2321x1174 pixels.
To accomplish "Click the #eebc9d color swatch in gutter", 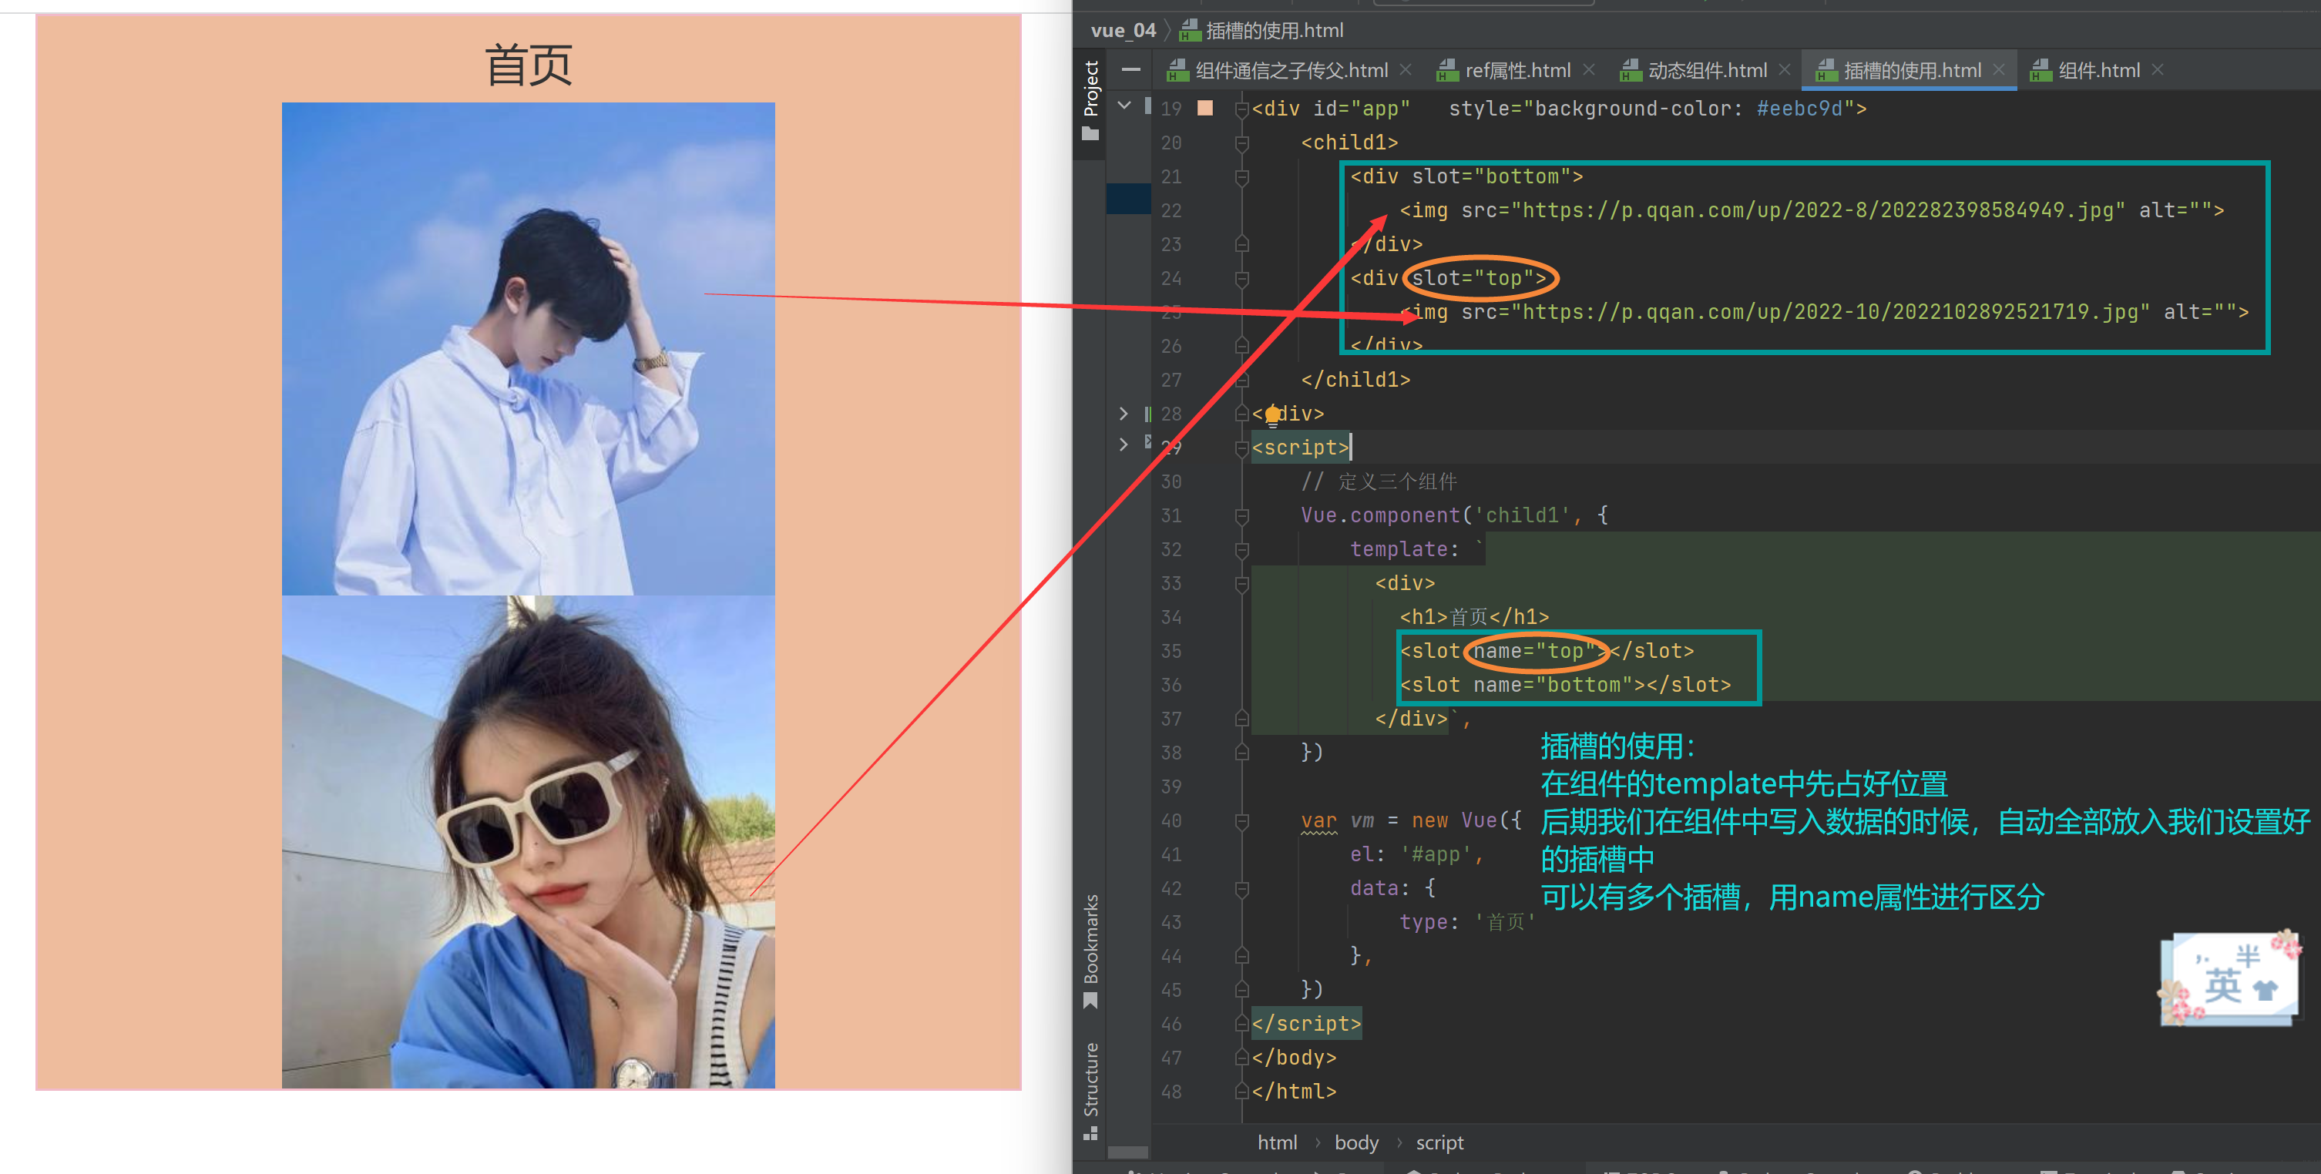I will pyautogui.click(x=1204, y=108).
